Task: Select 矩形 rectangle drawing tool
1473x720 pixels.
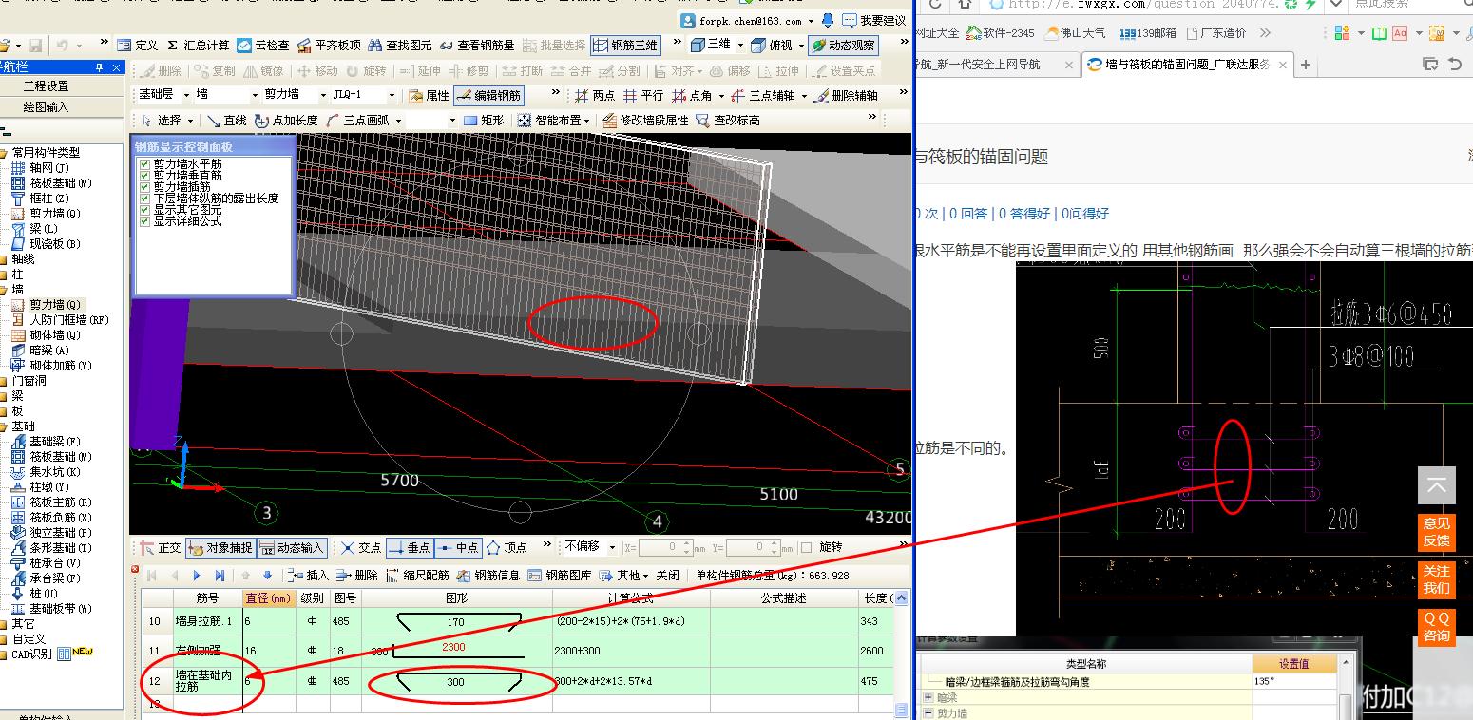Action: click(484, 121)
